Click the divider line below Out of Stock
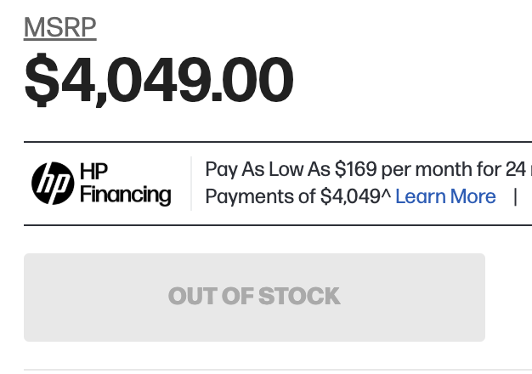This screenshot has height=374, width=532. (x=277, y=370)
